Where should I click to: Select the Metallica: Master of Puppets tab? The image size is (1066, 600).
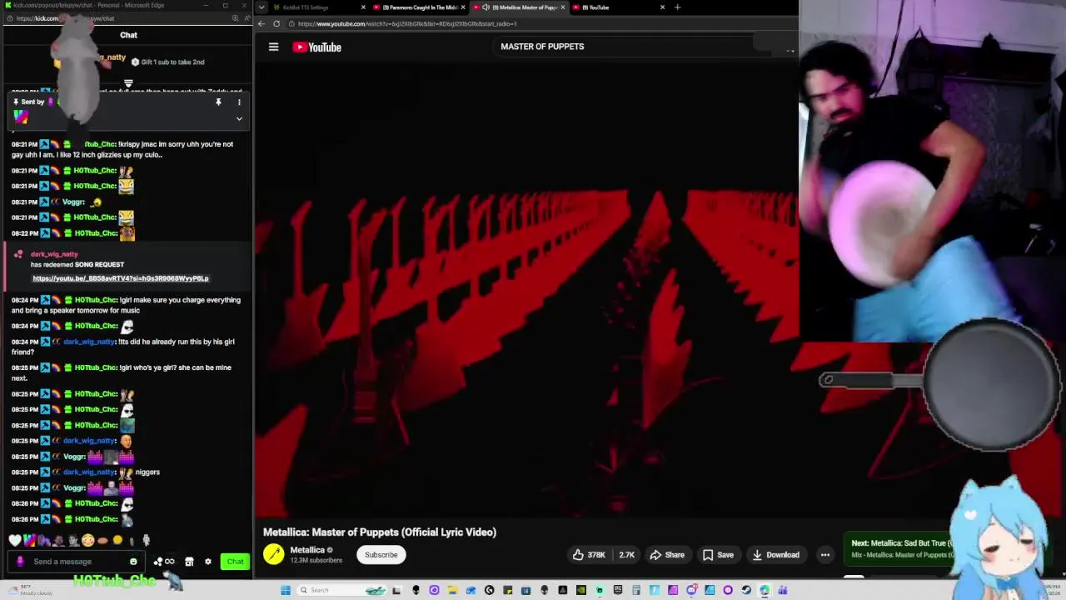coord(520,7)
